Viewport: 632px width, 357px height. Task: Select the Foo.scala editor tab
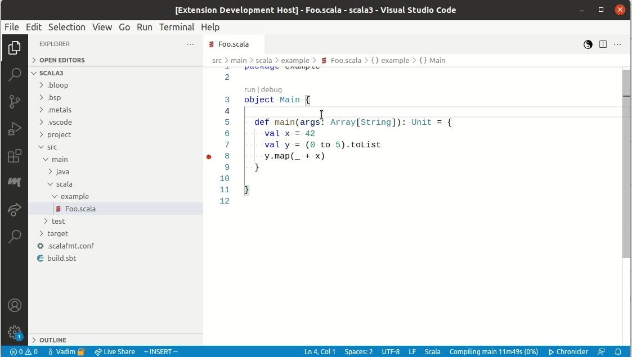234,44
